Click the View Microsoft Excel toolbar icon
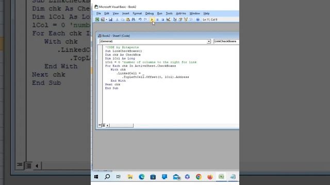The height and width of the screenshot is (185, 330). 97,20
